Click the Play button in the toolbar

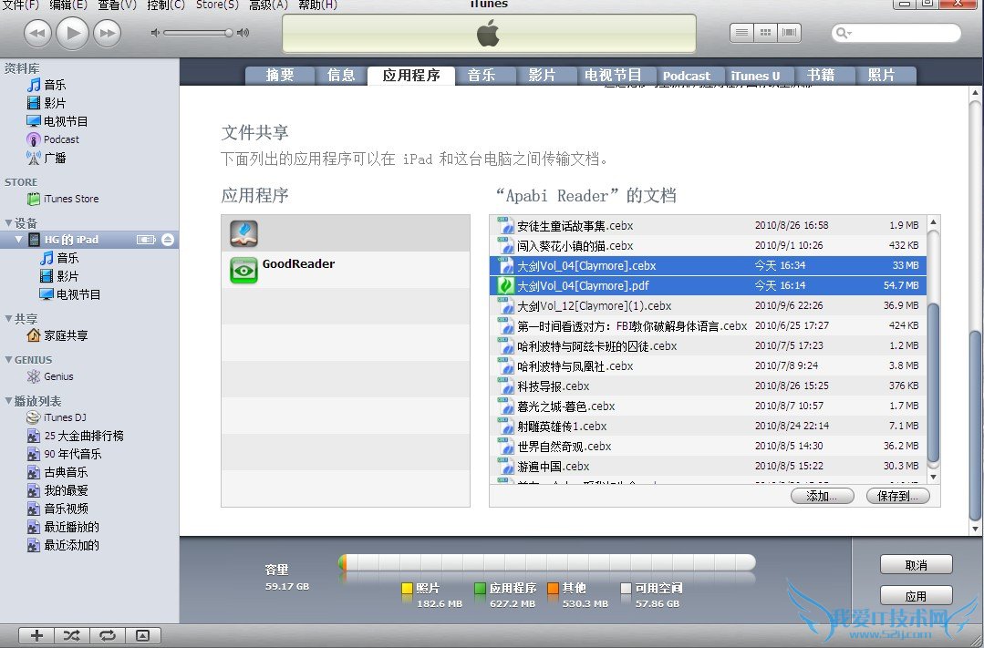click(72, 34)
